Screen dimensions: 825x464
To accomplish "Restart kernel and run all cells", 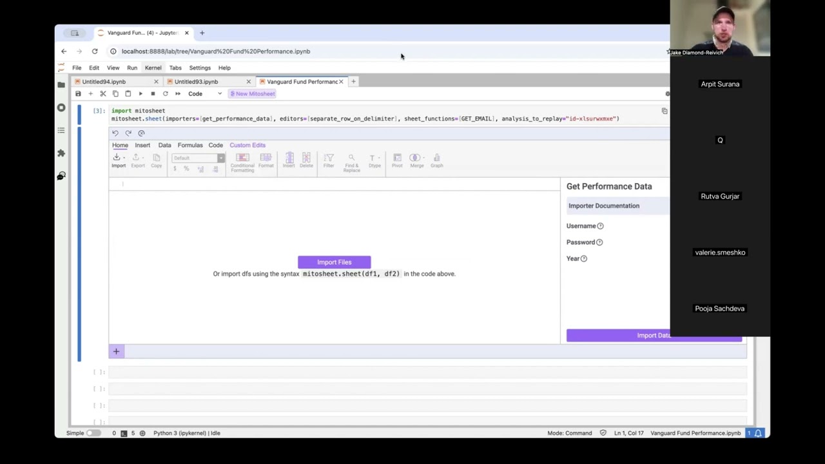I will (178, 94).
